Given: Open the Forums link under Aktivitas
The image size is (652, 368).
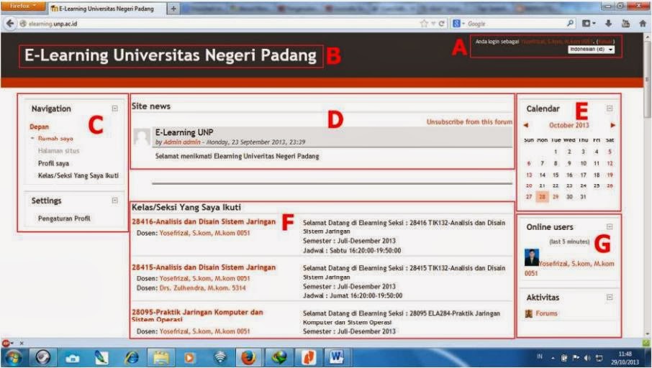Looking at the screenshot, I should tap(546, 313).
